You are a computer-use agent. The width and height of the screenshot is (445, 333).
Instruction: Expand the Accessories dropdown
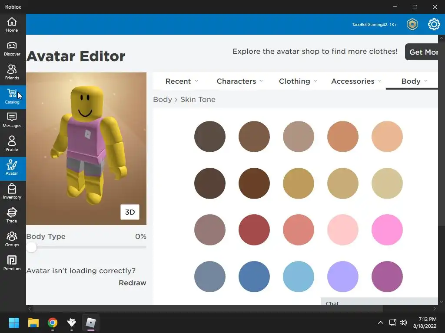click(x=356, y=81)
